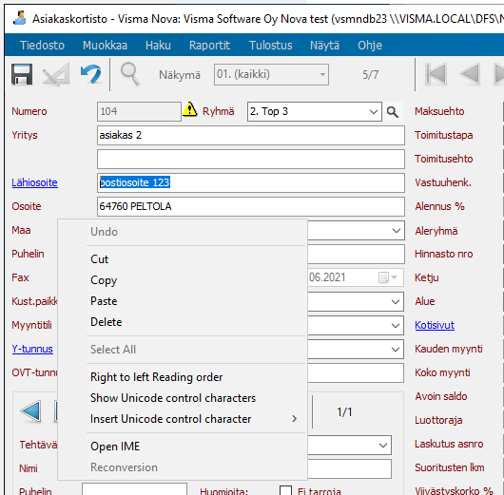Click the Lähiosoite field postiosoite 123
Screen dimensions: 504x495
251,182
